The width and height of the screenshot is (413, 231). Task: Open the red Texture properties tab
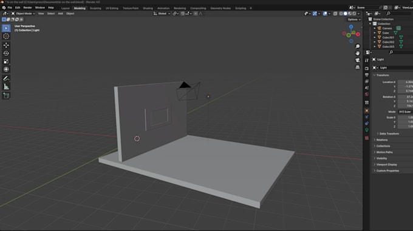coord(367,138)
